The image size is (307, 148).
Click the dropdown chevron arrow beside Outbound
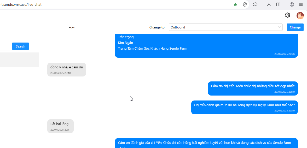tap(279, 27)
